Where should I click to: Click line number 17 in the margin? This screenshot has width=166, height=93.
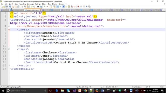(x=4, y=69)
